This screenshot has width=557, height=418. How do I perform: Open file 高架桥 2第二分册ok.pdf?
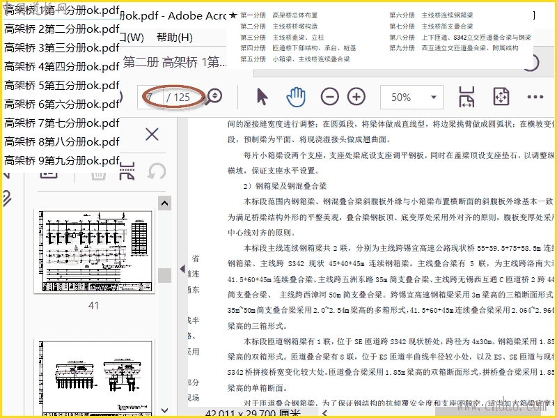pyautogui.click(x=61, y=29)
